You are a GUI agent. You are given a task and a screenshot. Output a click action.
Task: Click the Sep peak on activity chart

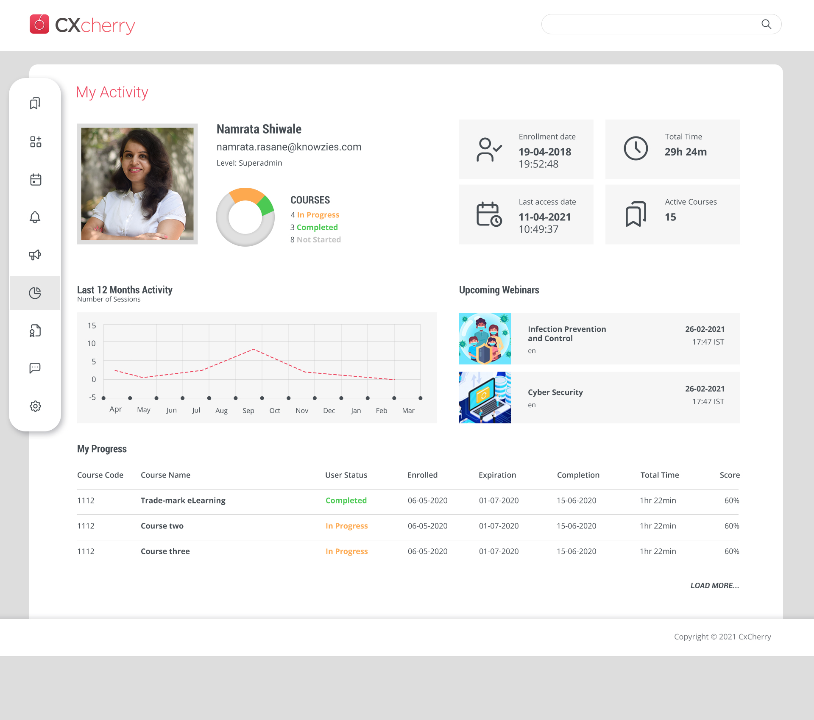tap(254, 349)
